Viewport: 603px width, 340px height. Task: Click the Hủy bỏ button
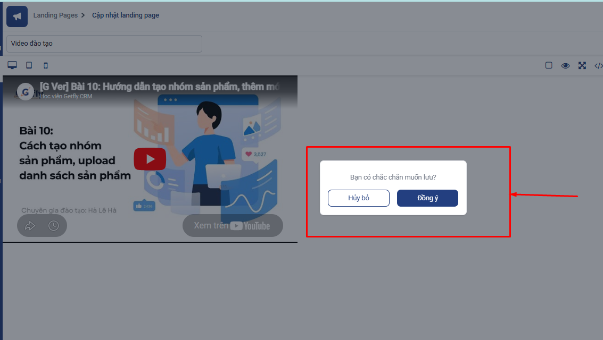click(x=358, y=198)
